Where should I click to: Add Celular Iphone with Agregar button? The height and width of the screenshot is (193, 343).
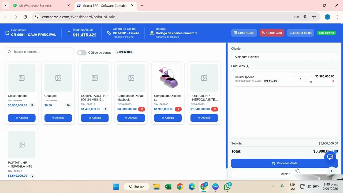[x=22, y=118]
